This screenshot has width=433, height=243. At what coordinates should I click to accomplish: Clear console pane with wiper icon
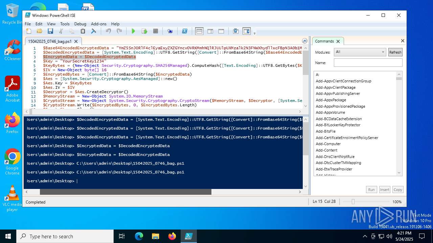94,31
